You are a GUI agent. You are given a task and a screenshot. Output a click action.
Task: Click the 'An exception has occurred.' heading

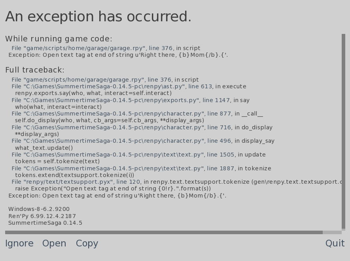point(98,17)
